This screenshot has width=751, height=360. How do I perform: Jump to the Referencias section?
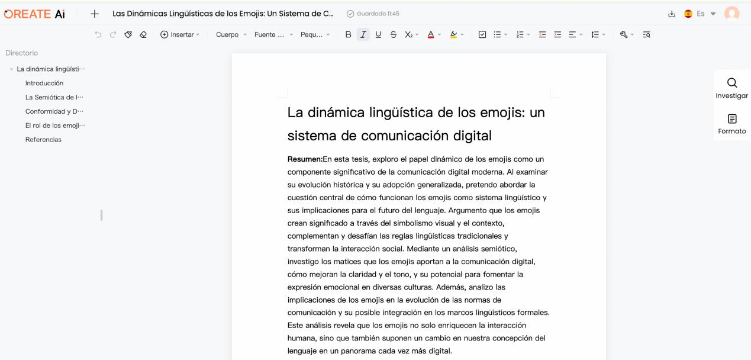coord(43,140)
